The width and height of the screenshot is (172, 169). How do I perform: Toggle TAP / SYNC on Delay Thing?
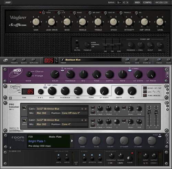tap(45, 87)
